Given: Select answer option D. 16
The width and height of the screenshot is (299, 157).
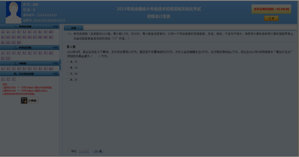Looking at the screenshot, I should coord(69,80).
